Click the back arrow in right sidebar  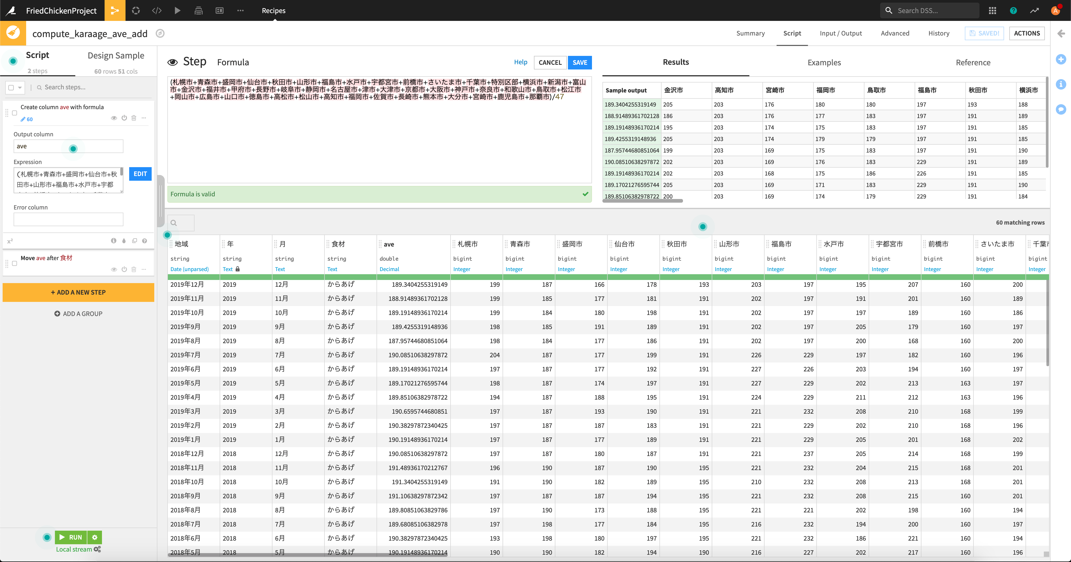(1061, 34)
